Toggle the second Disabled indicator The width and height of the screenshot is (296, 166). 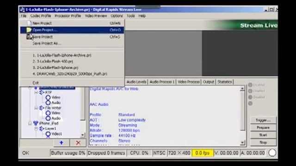click(x=250, y=91)
